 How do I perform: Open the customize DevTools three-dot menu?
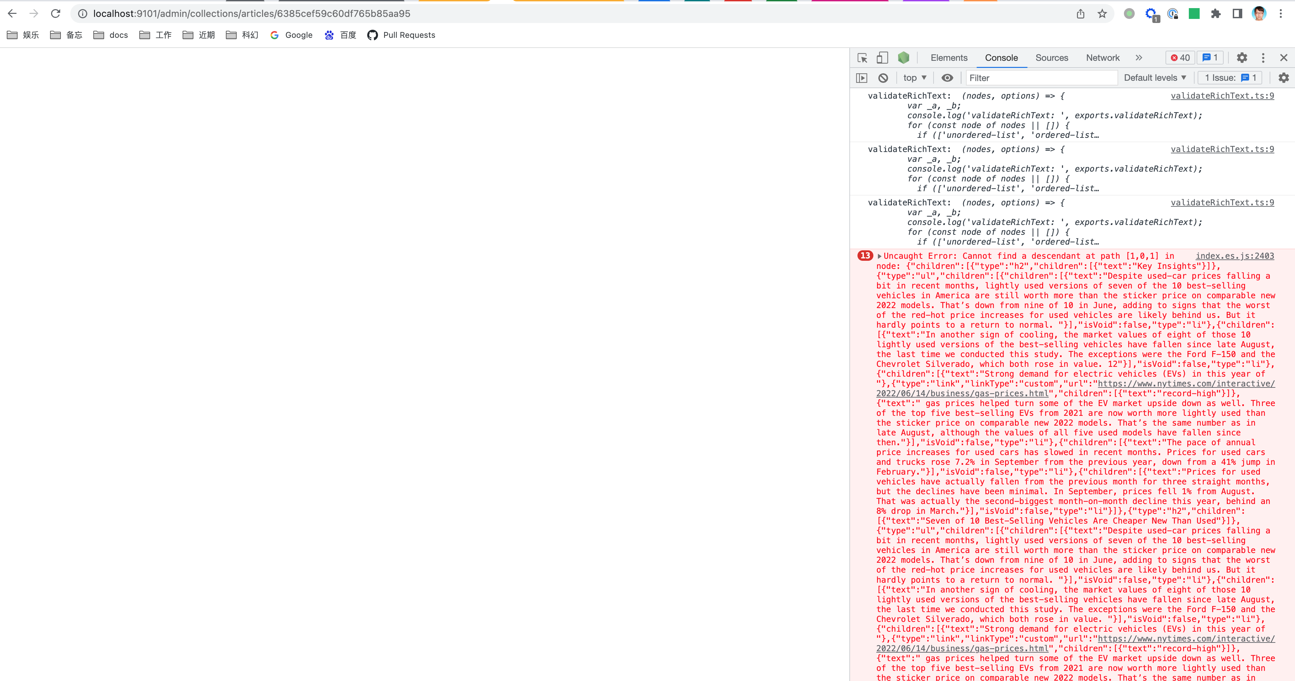pos(1263,58)
